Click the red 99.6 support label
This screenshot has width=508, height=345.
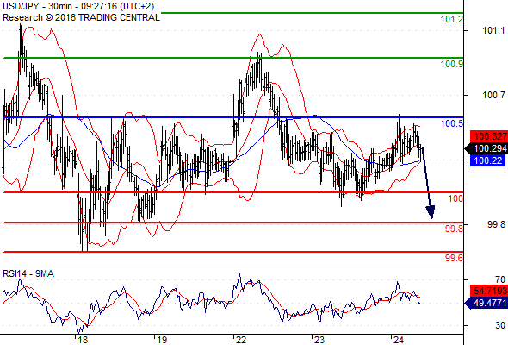[454, 258]
